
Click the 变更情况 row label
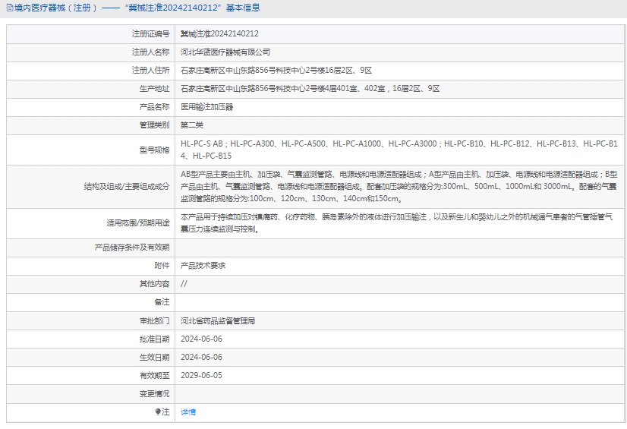154,393
